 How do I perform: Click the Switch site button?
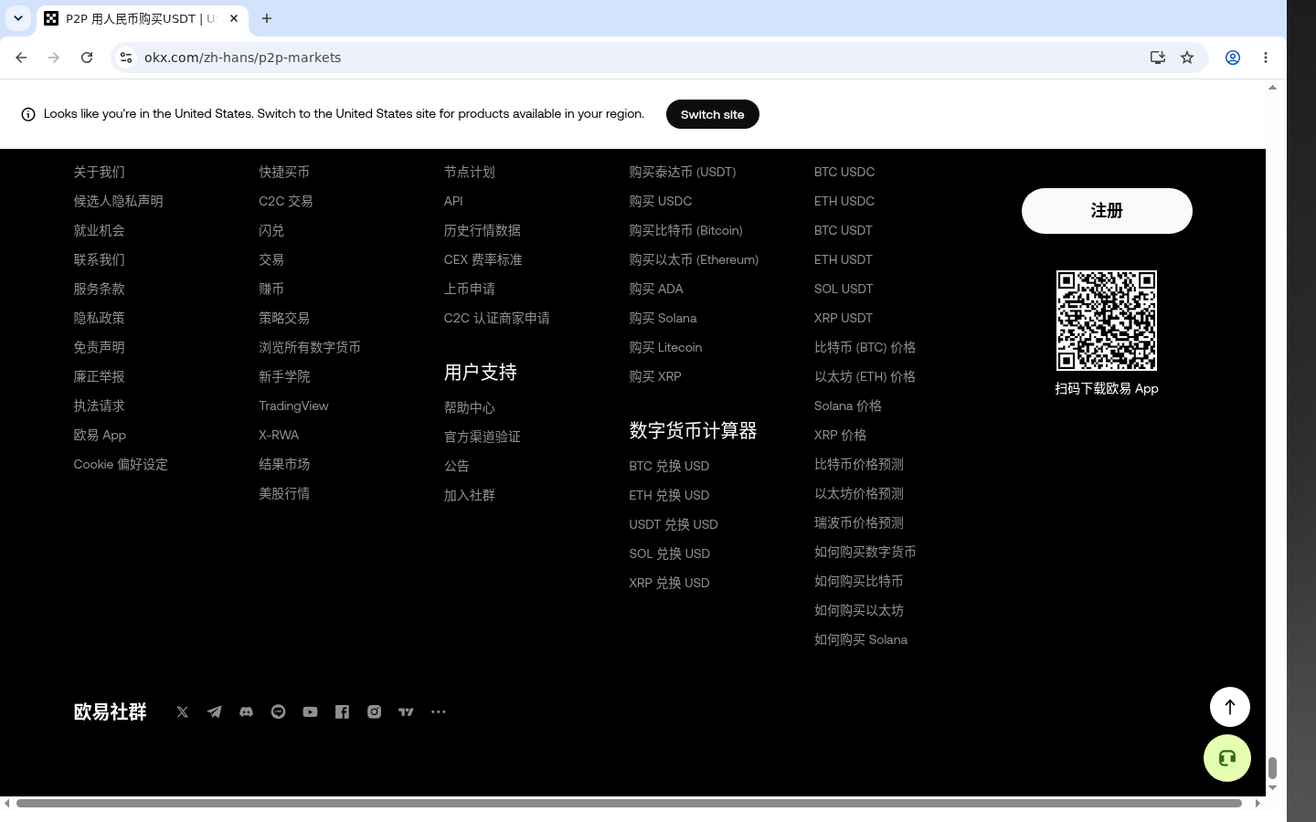point(713,114)
